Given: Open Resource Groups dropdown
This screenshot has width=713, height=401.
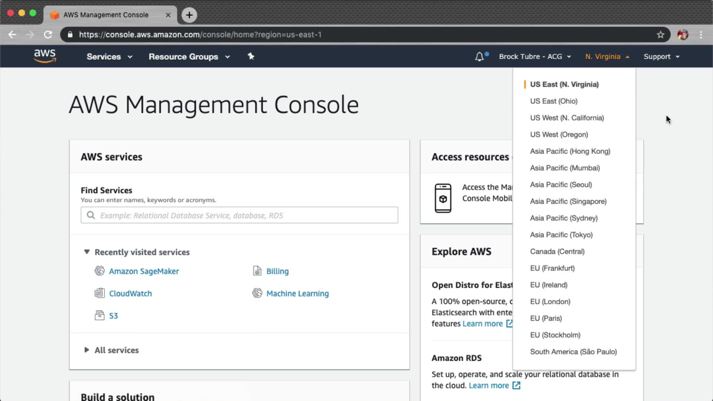Looking at the screenshot, I should [x=189, y=57].
